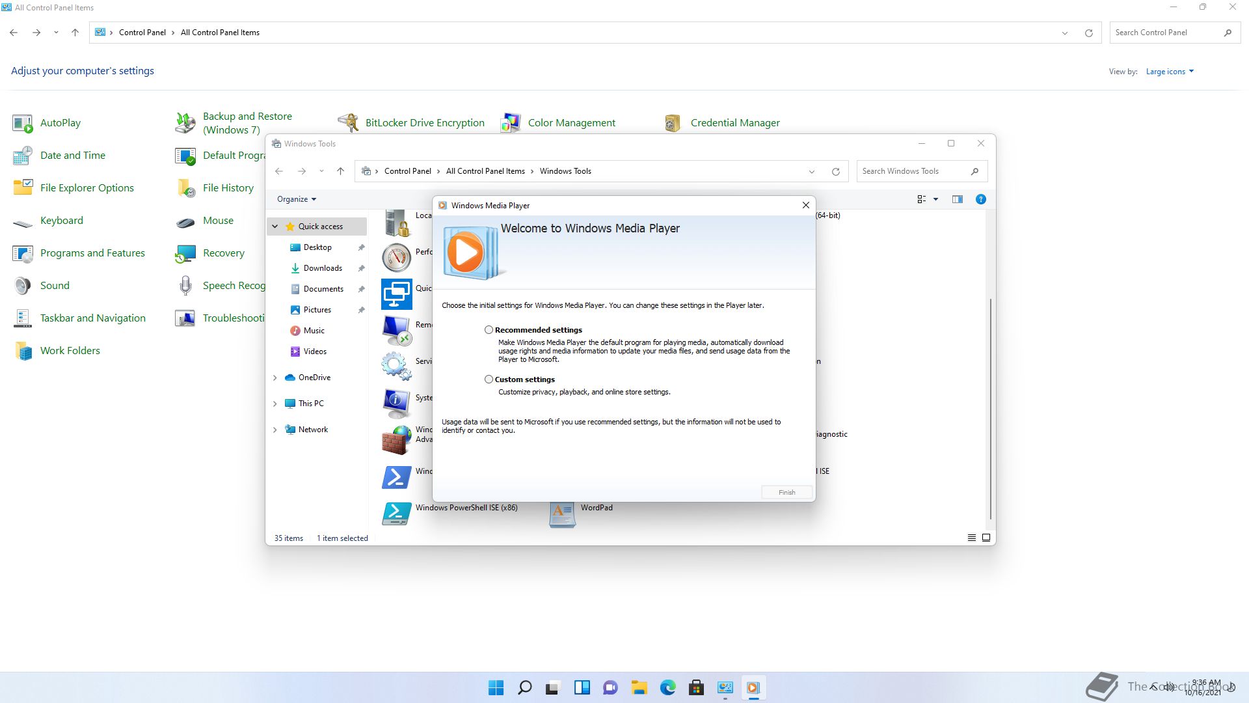Open Backup and Restore (Windows 7)
1249x703 pixels.
pyautogui.click(x=234, y=123)
